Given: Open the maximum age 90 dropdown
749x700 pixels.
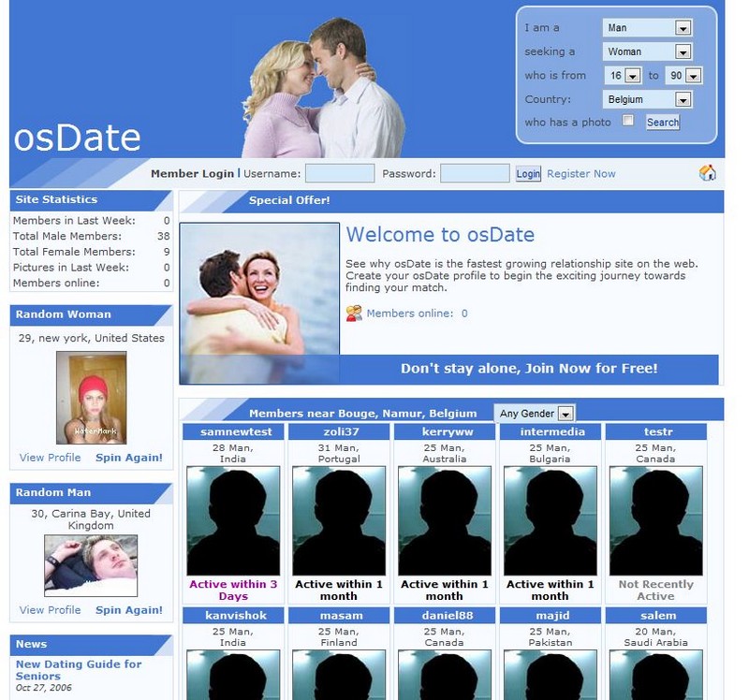Looking at the screenshot, I should click(683, 76).
